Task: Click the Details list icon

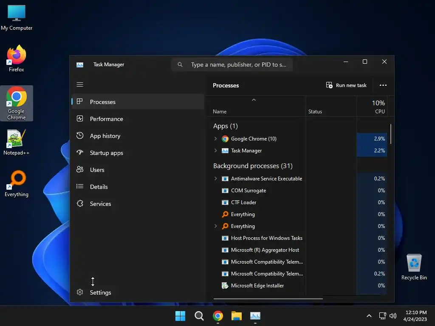Action: point(79,186)
